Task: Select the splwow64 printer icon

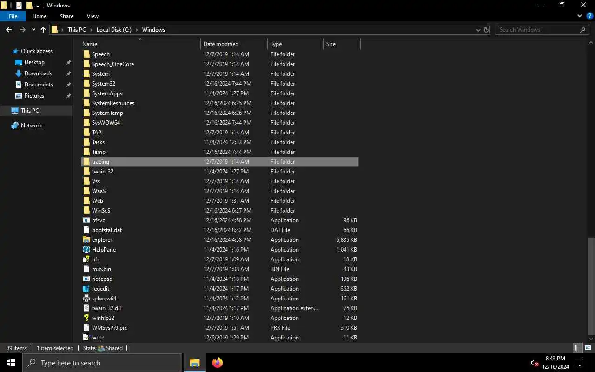Action: click(x=86, y=299)
